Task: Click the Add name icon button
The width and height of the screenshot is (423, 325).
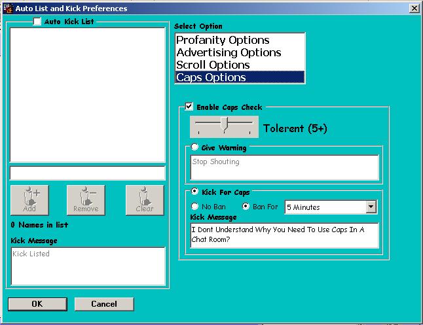Action: point(29,199)
